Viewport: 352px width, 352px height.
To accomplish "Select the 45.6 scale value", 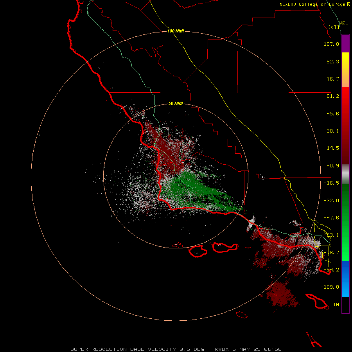I will point(333,113).
